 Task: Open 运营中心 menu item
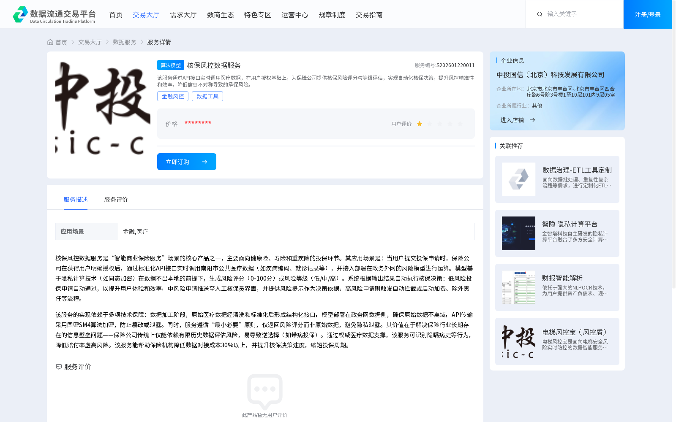pyautogui.click(x=295, y=15)
